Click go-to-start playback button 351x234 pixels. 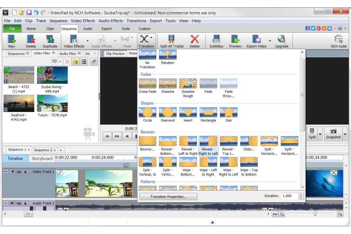[107, 136]
